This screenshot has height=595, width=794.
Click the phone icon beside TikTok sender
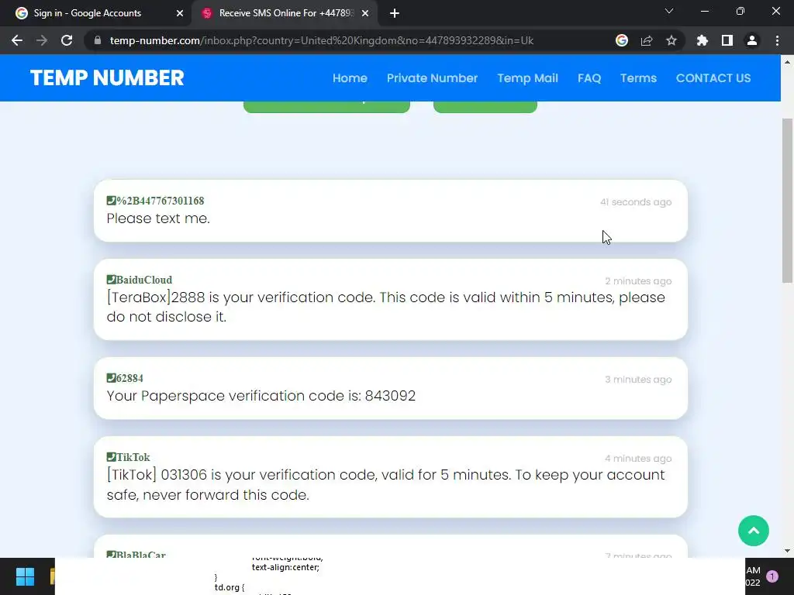pos(111,456)
